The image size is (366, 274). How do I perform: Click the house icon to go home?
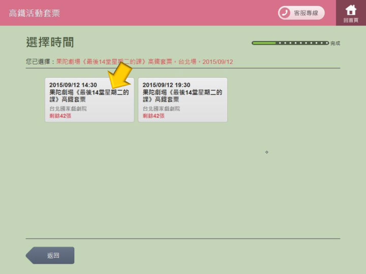pyautogui.click(x=351, y=10)
